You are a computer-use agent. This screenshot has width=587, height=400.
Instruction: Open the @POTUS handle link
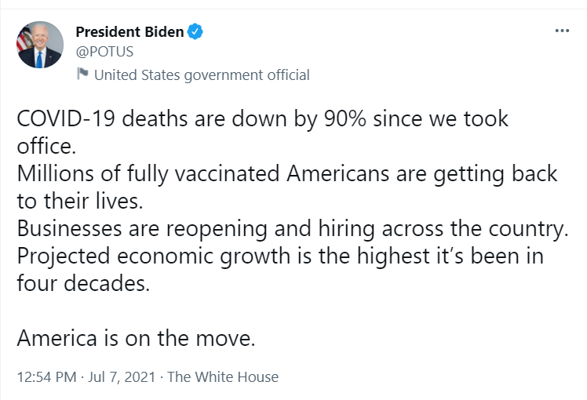104,52
